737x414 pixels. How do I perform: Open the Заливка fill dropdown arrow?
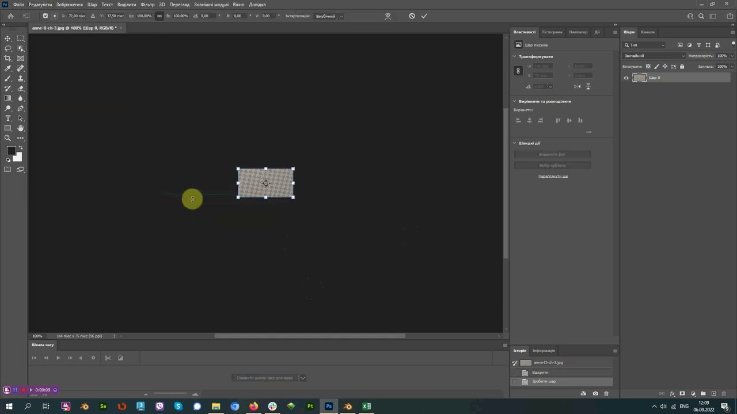[x=732, y=67]
